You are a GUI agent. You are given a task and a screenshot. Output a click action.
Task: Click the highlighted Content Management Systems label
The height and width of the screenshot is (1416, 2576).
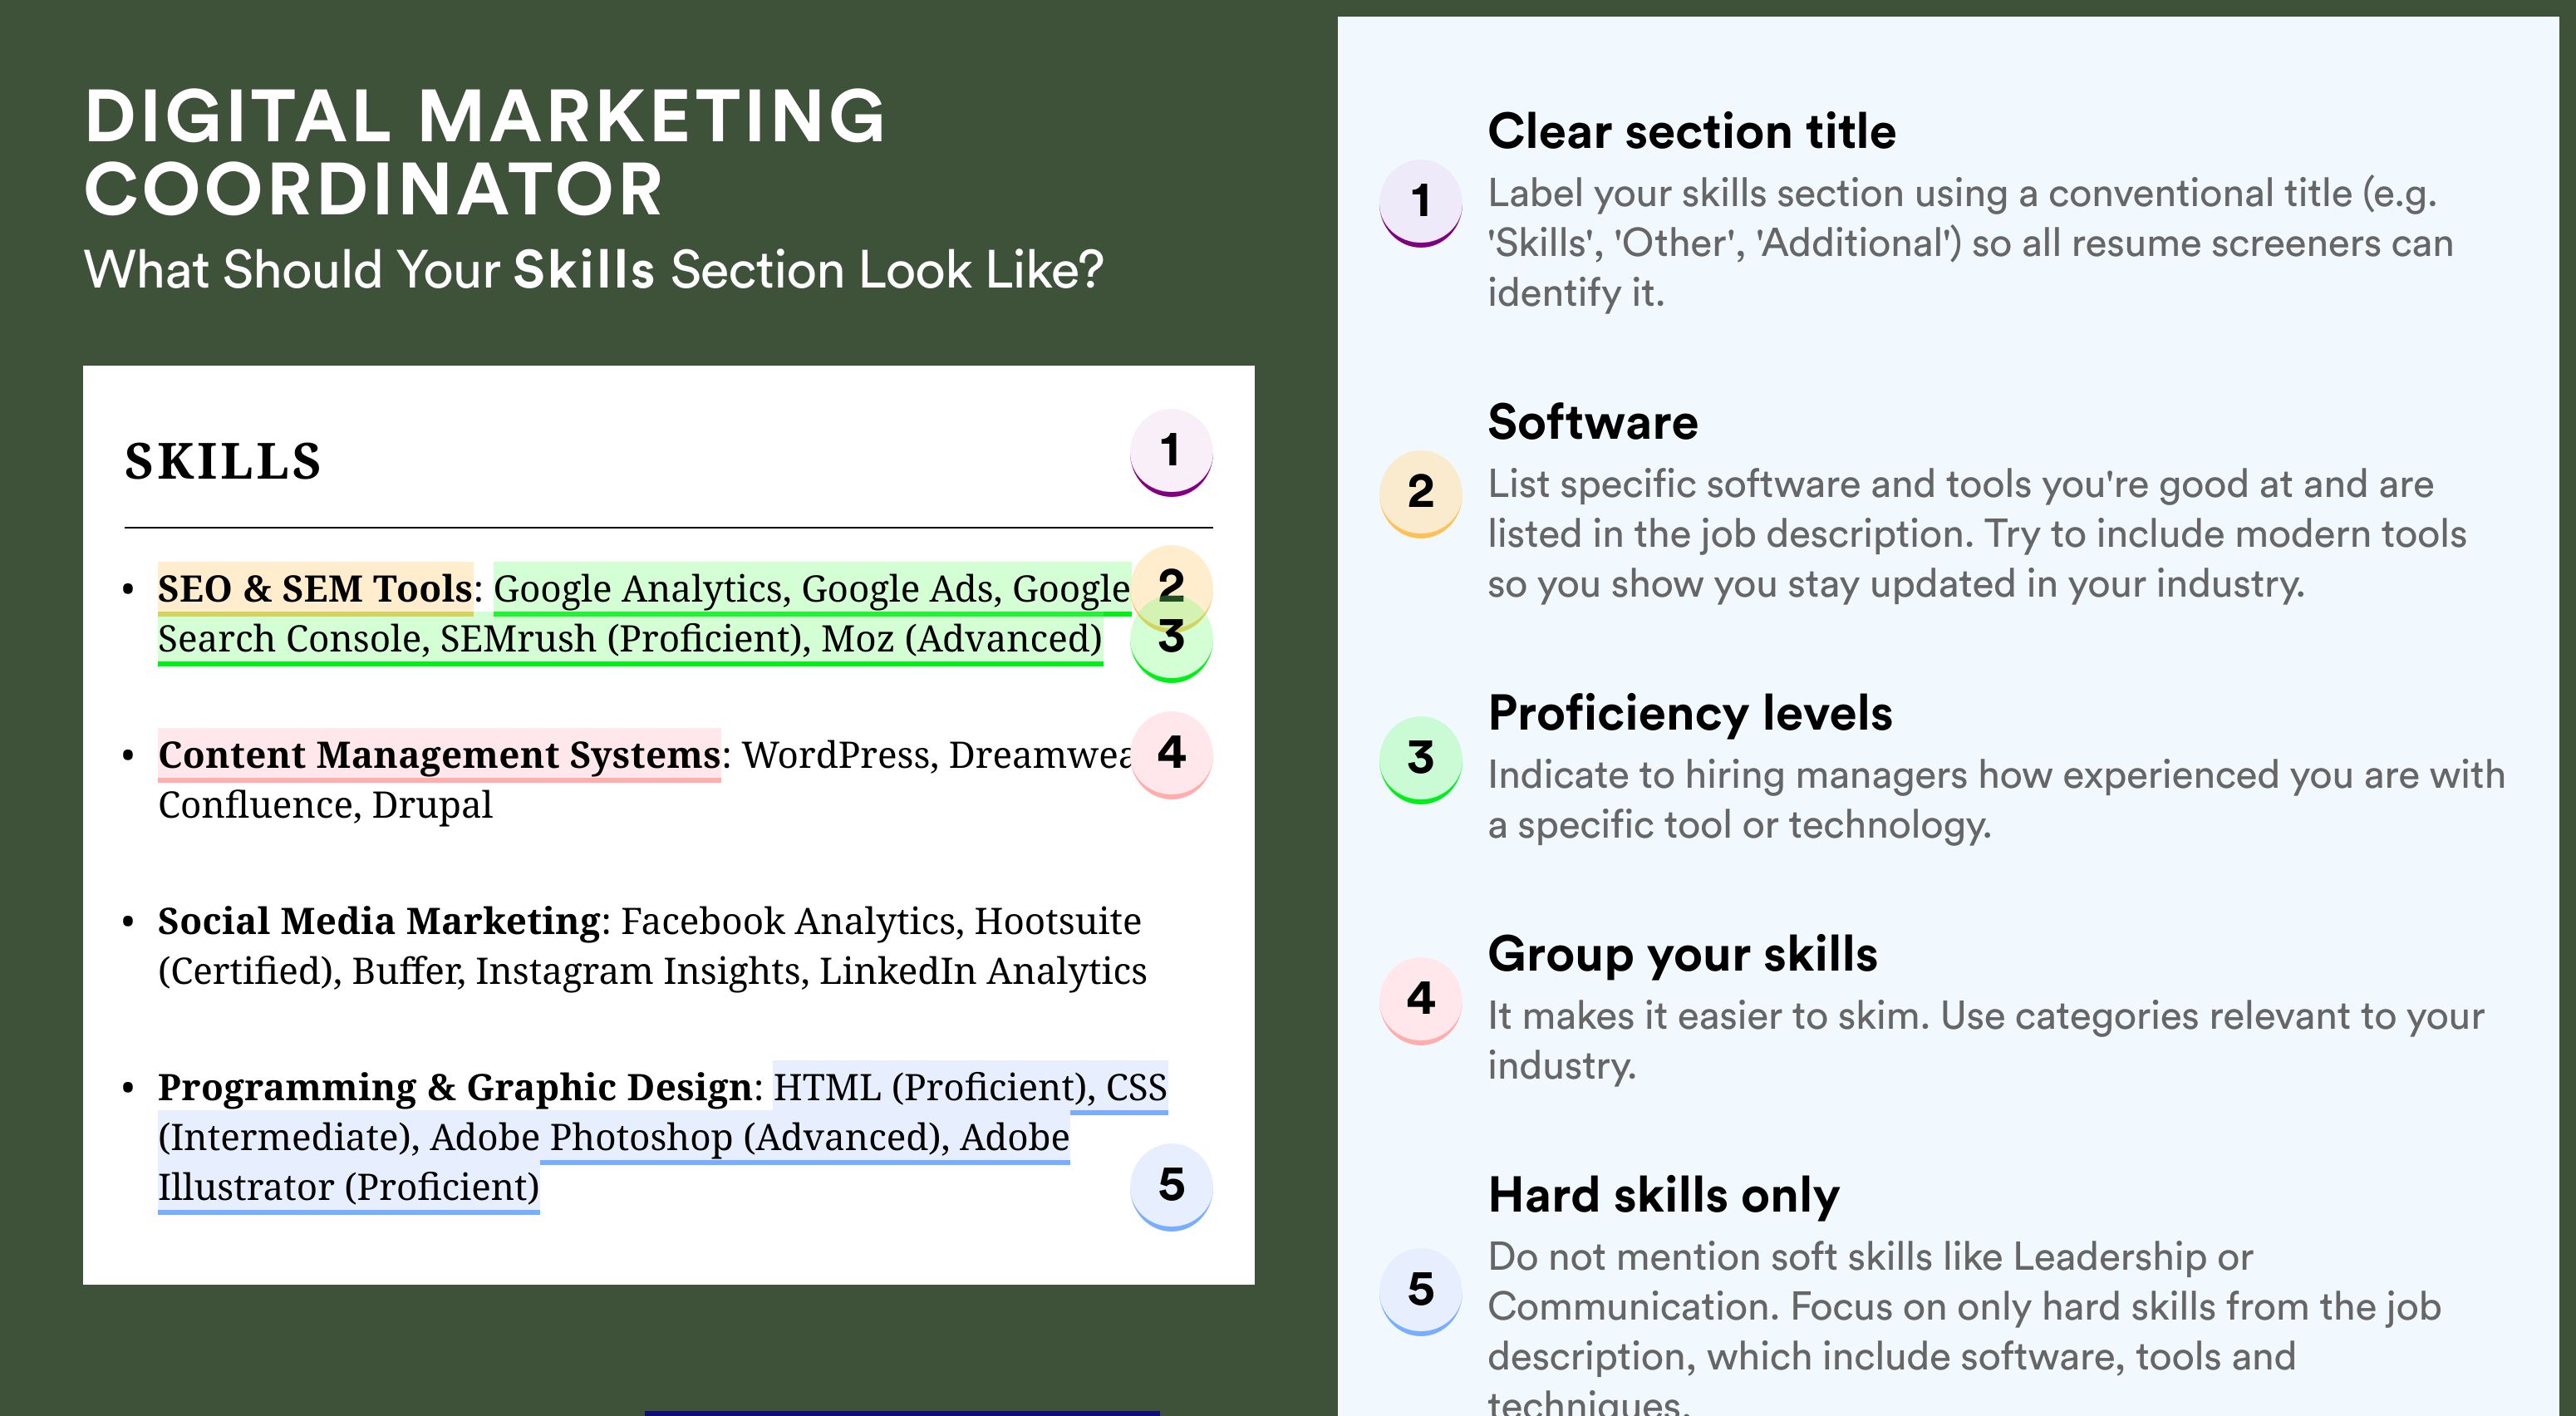point(439,755)
